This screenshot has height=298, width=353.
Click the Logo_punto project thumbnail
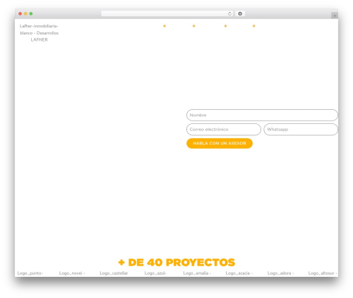(30, 273)
